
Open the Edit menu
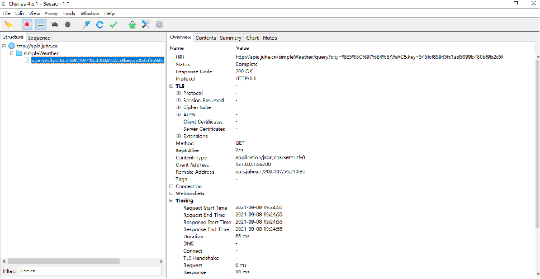click(20, 13)
